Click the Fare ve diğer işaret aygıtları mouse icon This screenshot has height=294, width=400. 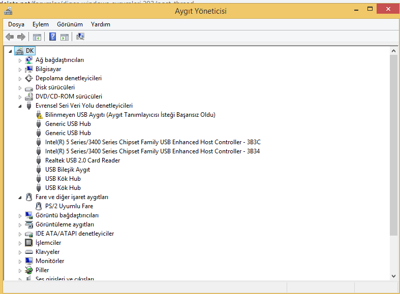coord(29,197)
